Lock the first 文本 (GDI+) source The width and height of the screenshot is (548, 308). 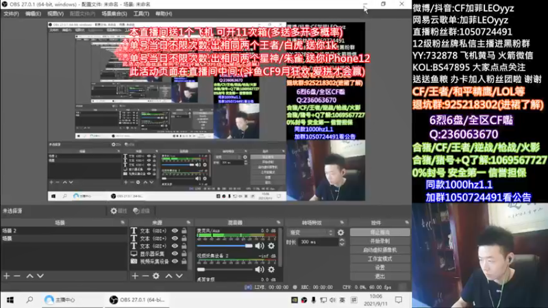(x=184, y=231)
